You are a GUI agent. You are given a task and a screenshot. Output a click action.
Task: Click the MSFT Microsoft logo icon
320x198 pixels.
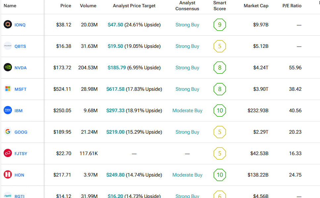[x=8, y=89]
